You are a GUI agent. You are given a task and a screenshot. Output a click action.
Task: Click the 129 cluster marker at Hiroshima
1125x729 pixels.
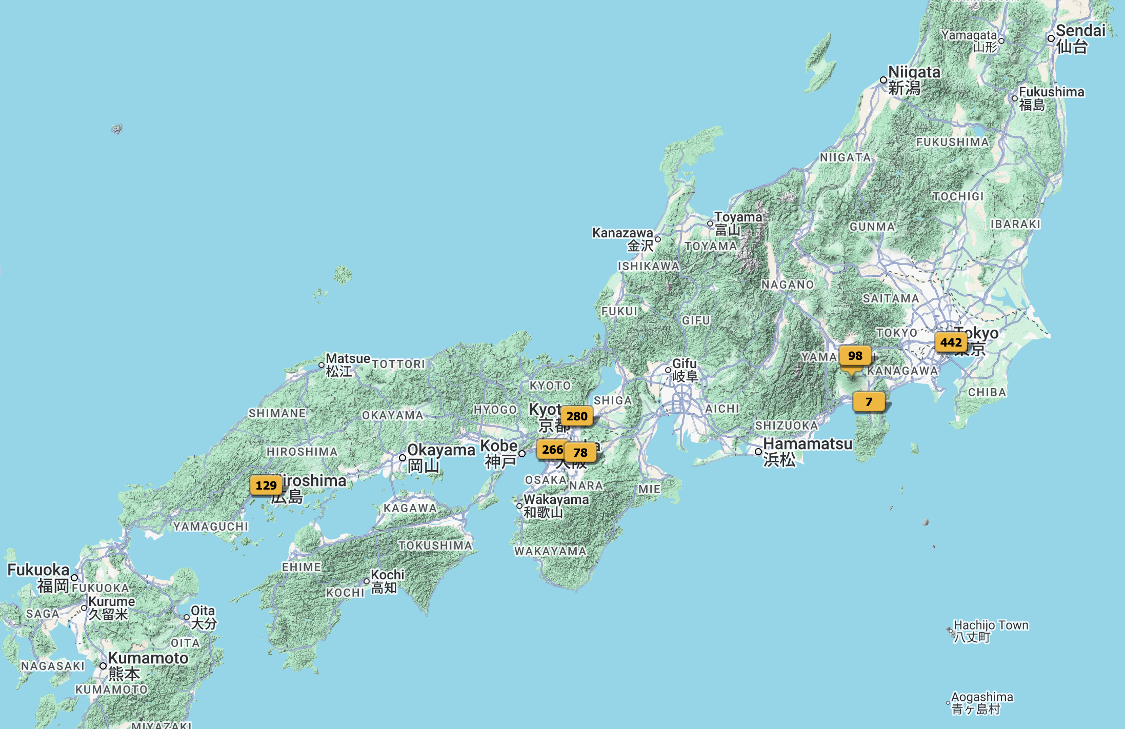coord(266,485)
